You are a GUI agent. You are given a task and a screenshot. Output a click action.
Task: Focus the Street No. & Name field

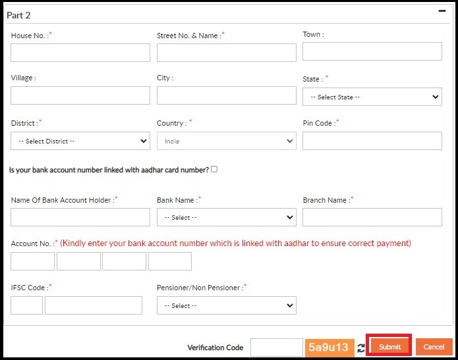(227, 53)
